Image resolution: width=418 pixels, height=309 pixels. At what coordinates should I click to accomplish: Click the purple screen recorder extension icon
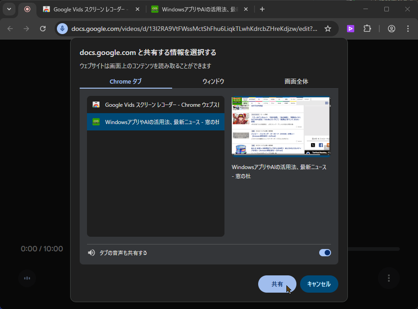point(350,29)
